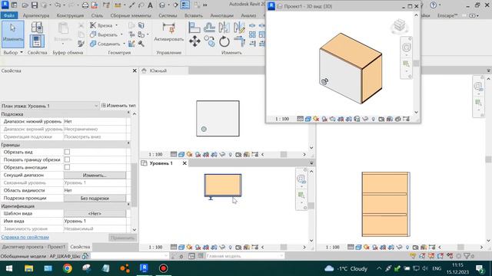Click the Save icon in quick access toolbar
Viewport: 492px width, 276px height.
point(35,5)
